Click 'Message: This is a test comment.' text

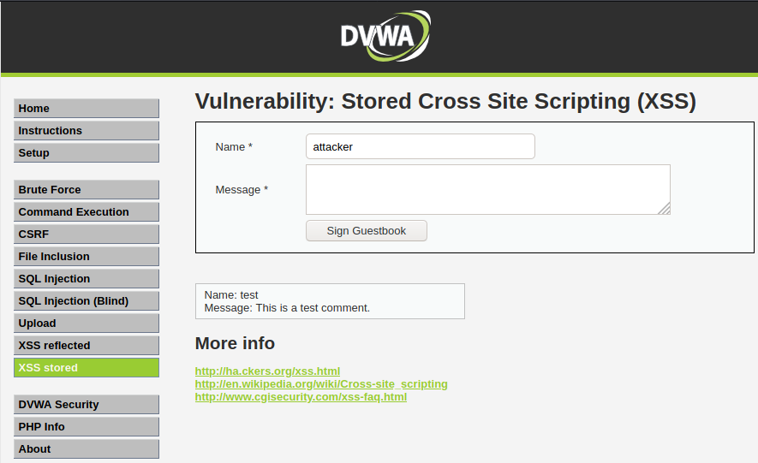coord(287,308)
